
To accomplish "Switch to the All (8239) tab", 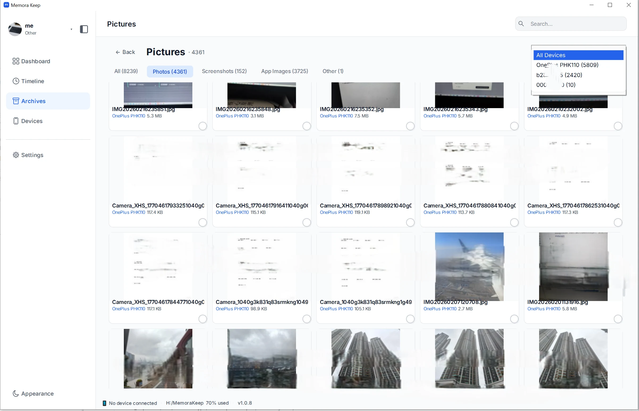I will click(x=126, y=71).
